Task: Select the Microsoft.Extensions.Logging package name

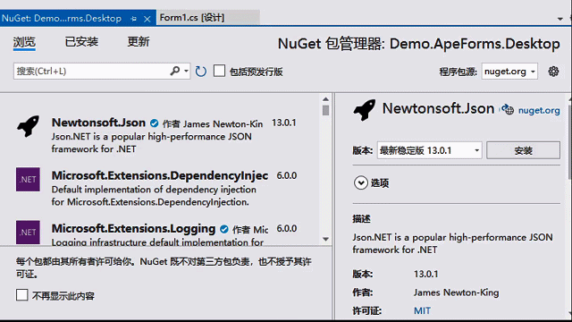Action: tap(133, 229)
